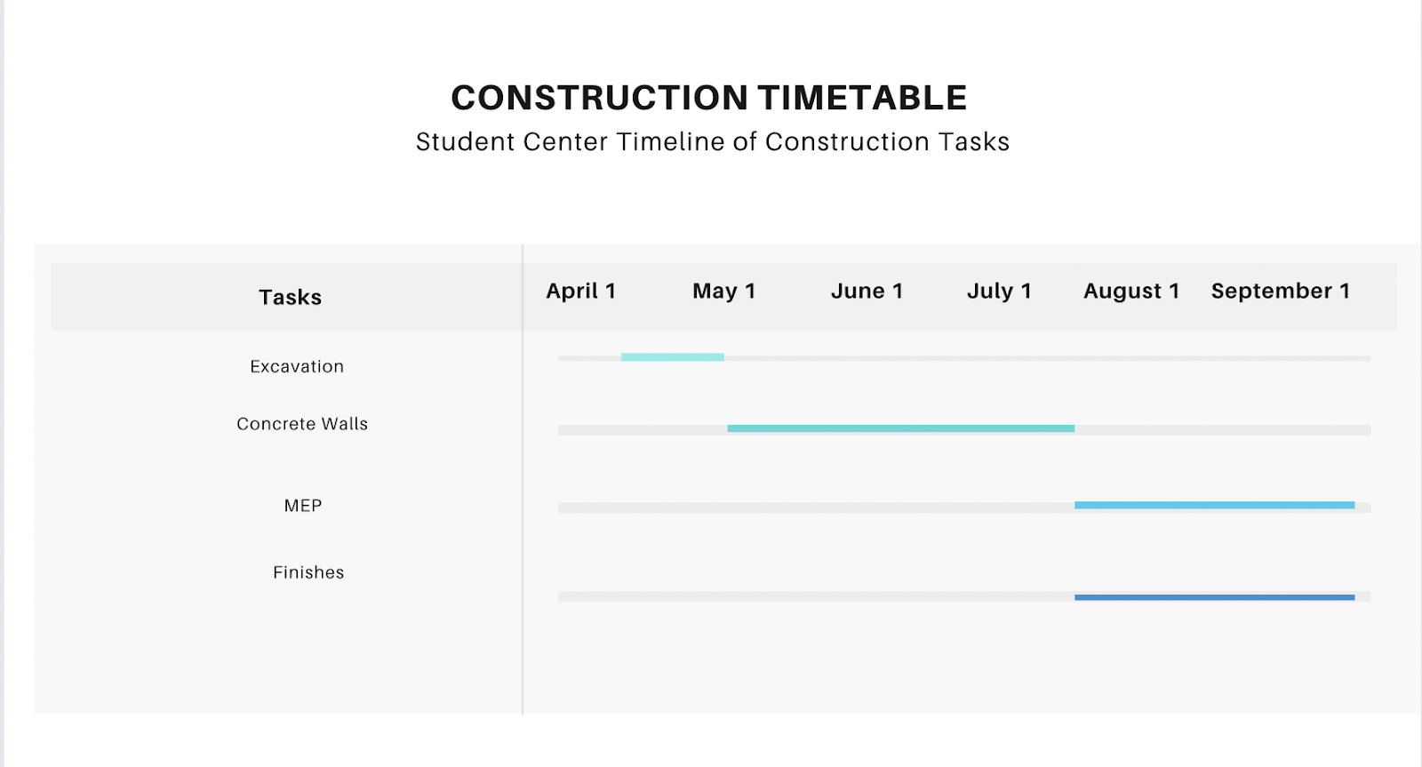This screenshot has width=1422, height=767.
Task: Click the teal Concrete Walls bar
Action: [x=901, y=428]
